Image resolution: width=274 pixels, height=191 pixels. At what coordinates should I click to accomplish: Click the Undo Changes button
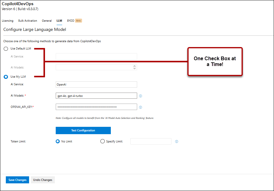(x=43, y=180)
